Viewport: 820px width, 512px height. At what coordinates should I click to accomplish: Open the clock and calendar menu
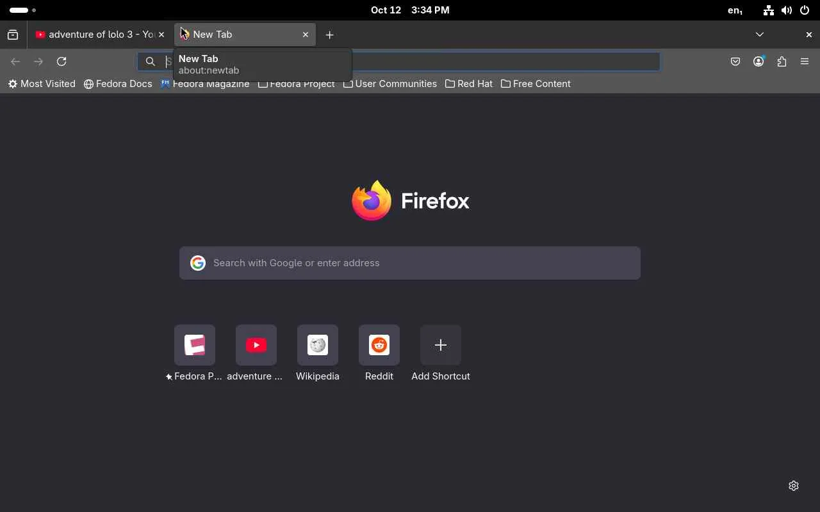tap(410, 10)
